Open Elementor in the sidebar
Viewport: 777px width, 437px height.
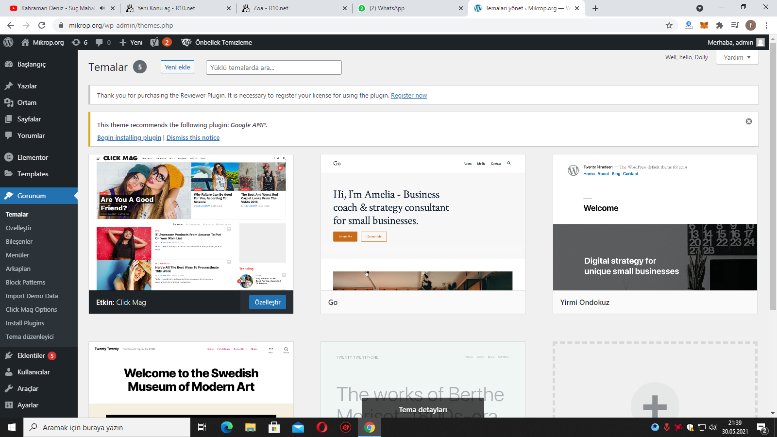coord(39,157)
